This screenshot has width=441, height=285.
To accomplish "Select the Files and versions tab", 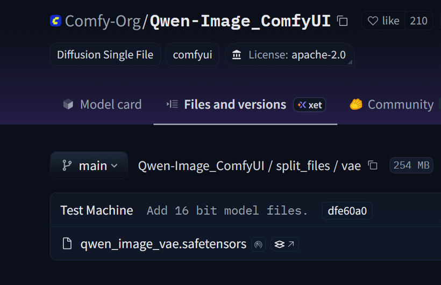I will (234, 105).
